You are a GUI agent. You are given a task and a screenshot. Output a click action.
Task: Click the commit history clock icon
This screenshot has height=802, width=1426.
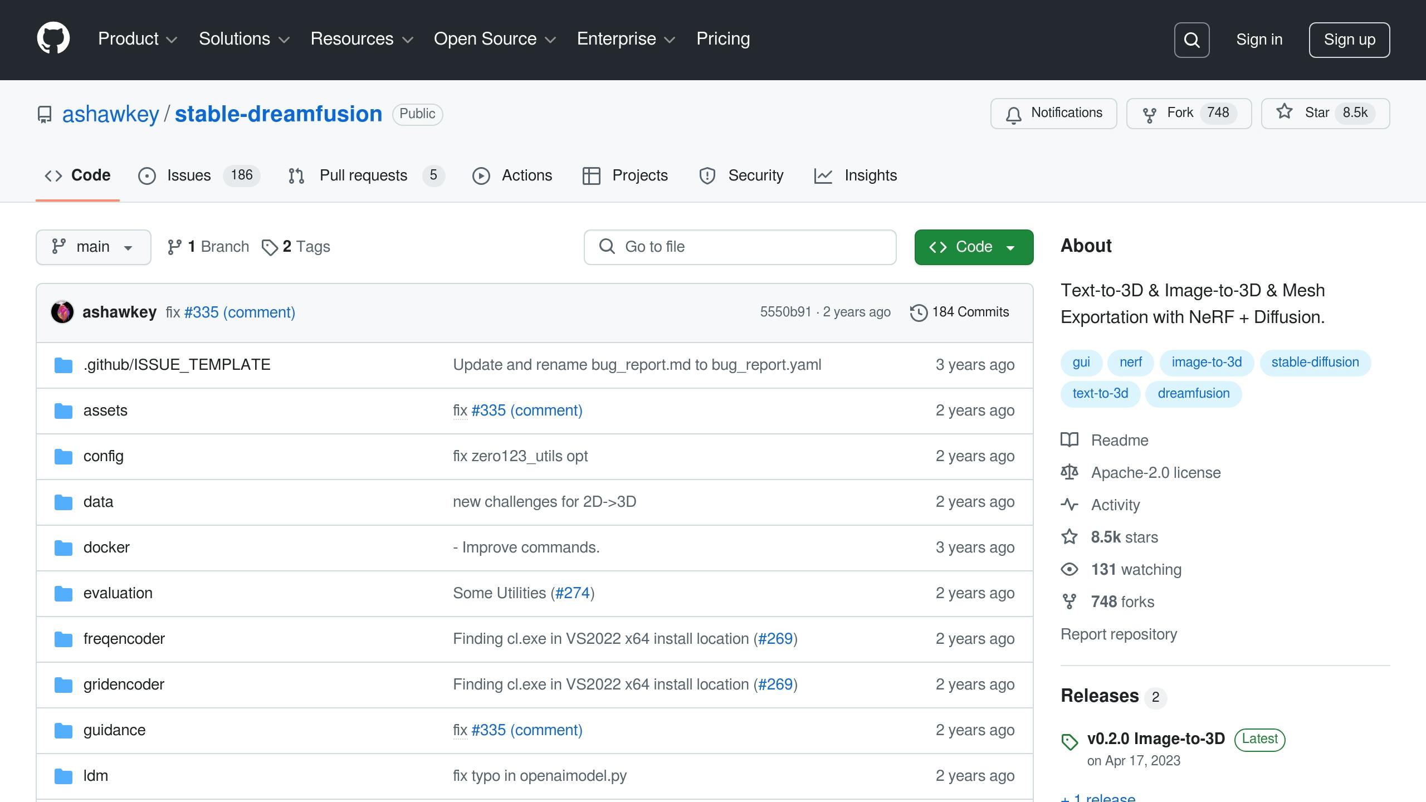pos(919,312)
